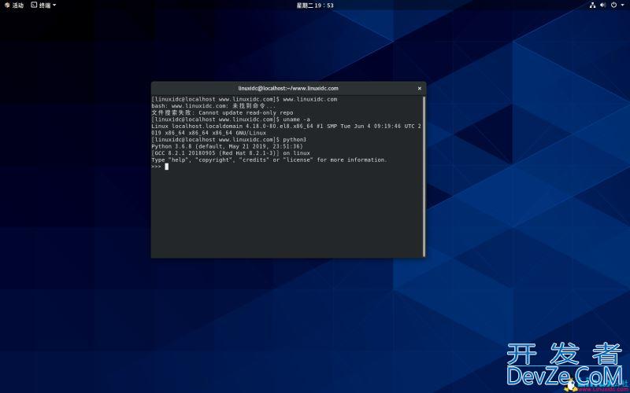Expand the system menu arrow at top-right
The height and width of the screenshot is (393, 630).
point(622,6)
